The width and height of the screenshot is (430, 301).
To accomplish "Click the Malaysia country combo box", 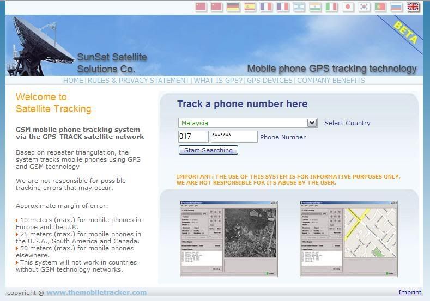I will pyautogui.click(x=247, y=122).
